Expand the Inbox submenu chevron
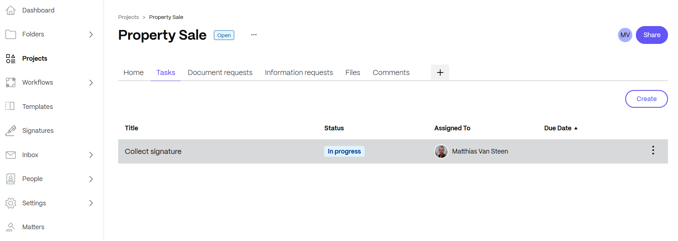The width and height of the screenshot is (678, 241). [91, 155]
